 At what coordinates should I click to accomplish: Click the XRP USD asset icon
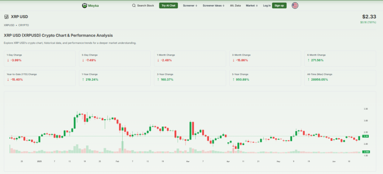coord(6,17)
